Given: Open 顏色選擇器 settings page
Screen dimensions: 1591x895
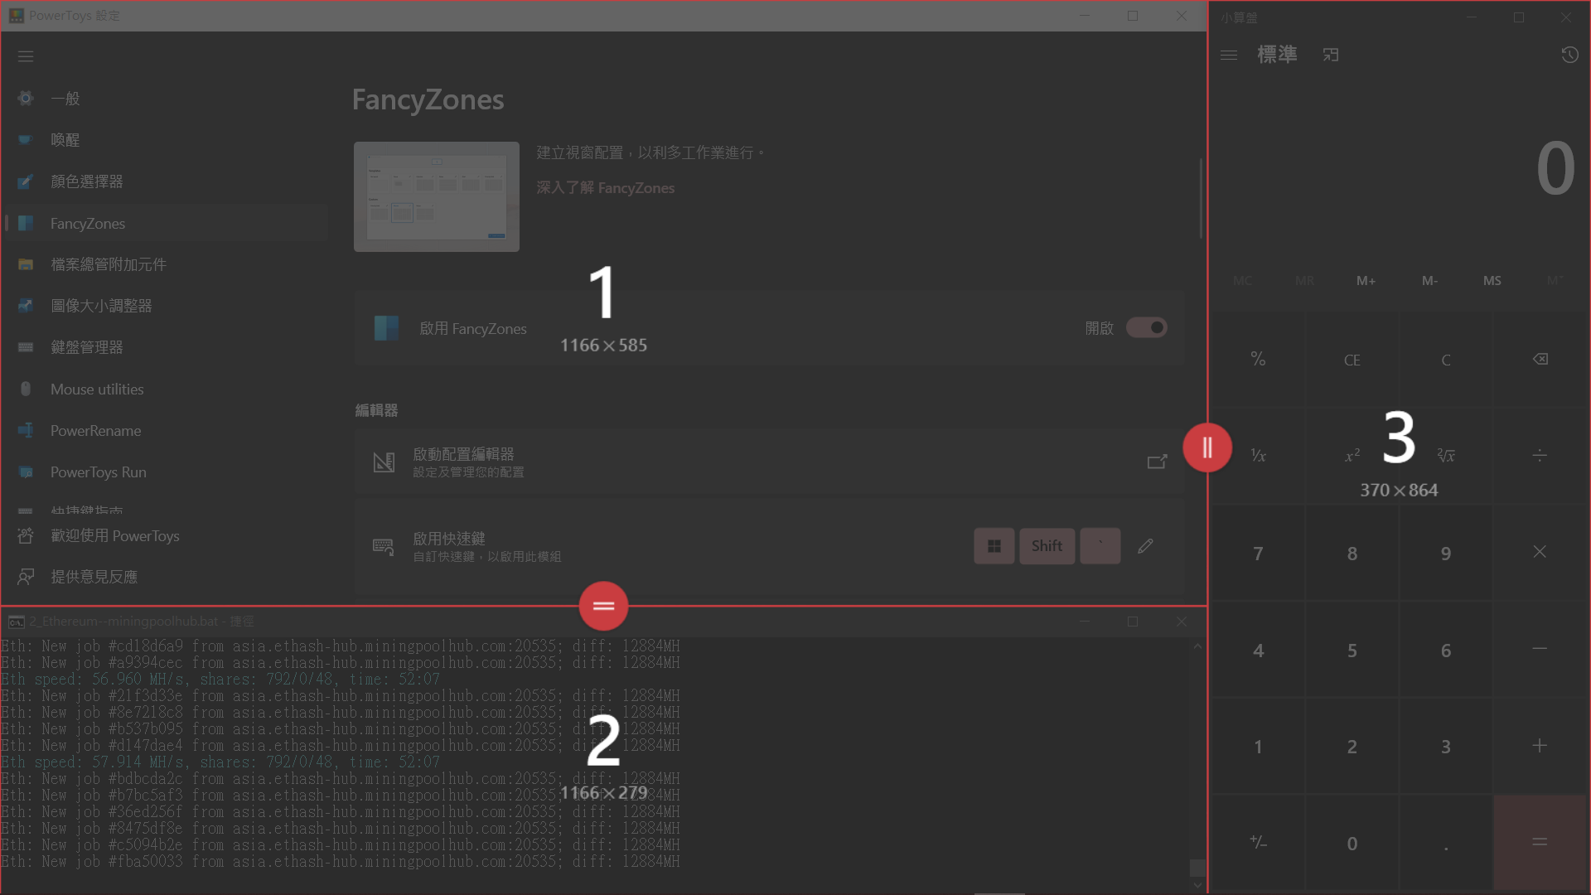Looking at the screenshot, I should point(166,181).
